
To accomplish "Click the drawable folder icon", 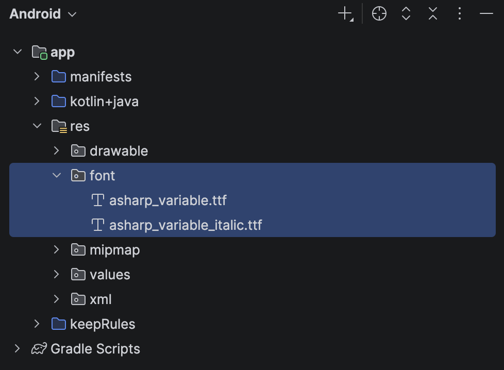I will click(78, 151).
